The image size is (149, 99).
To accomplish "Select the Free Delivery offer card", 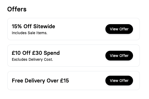I will (73, 81).
